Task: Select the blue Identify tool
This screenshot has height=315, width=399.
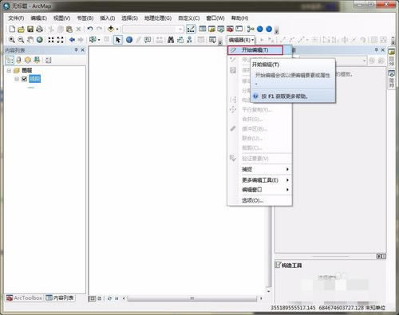Action: pos(129,40)
